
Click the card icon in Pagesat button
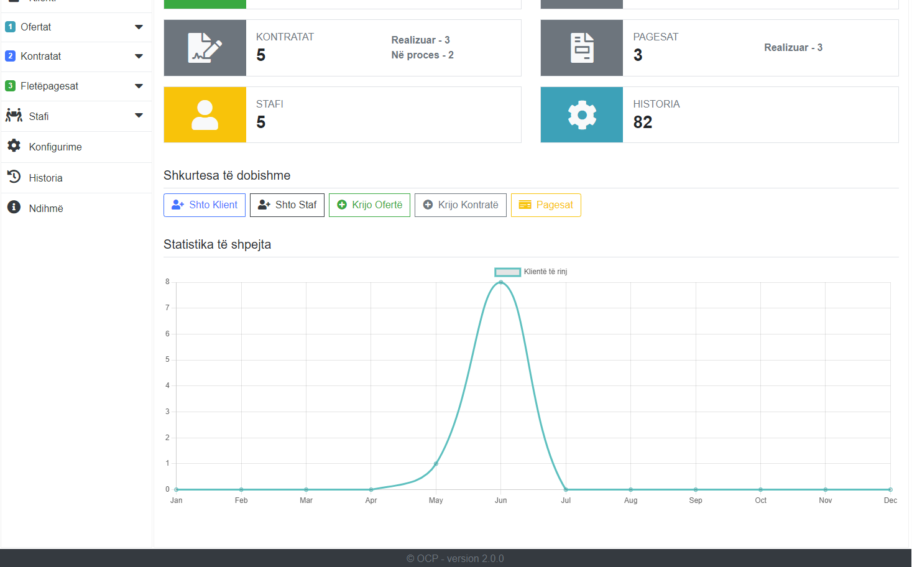click(x=525, y=205)
